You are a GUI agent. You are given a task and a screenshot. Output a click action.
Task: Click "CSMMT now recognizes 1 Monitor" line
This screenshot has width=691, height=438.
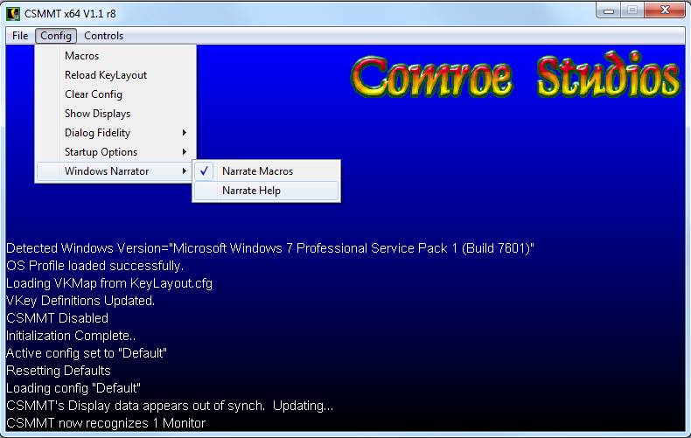coord(106,423)
